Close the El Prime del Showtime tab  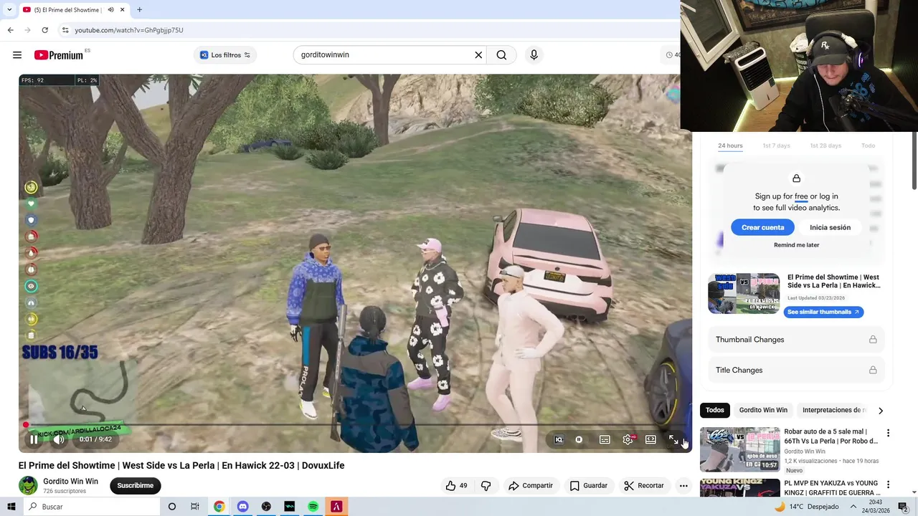(123, 10)
